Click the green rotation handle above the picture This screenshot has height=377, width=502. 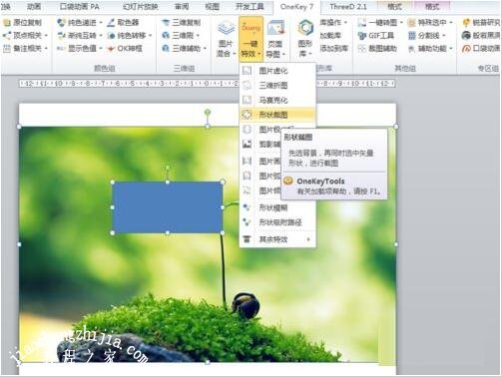[208, 113]
